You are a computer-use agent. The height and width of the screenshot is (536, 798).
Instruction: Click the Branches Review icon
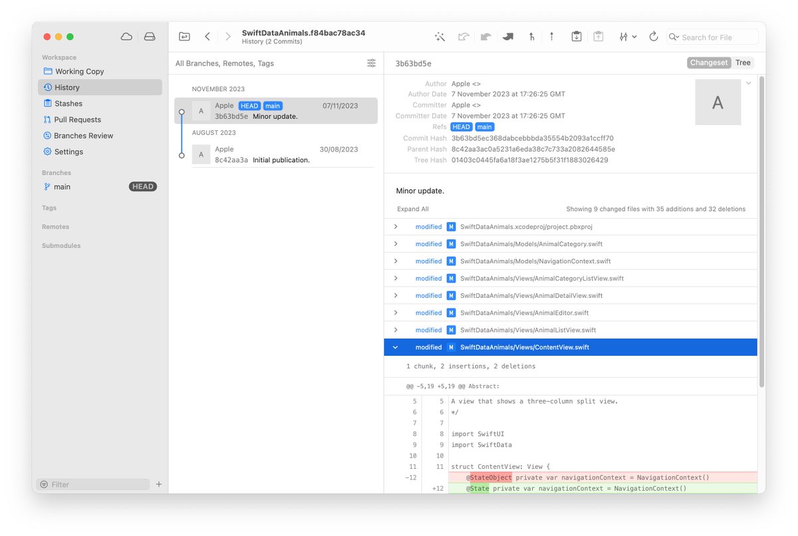[x=47, y=136]
